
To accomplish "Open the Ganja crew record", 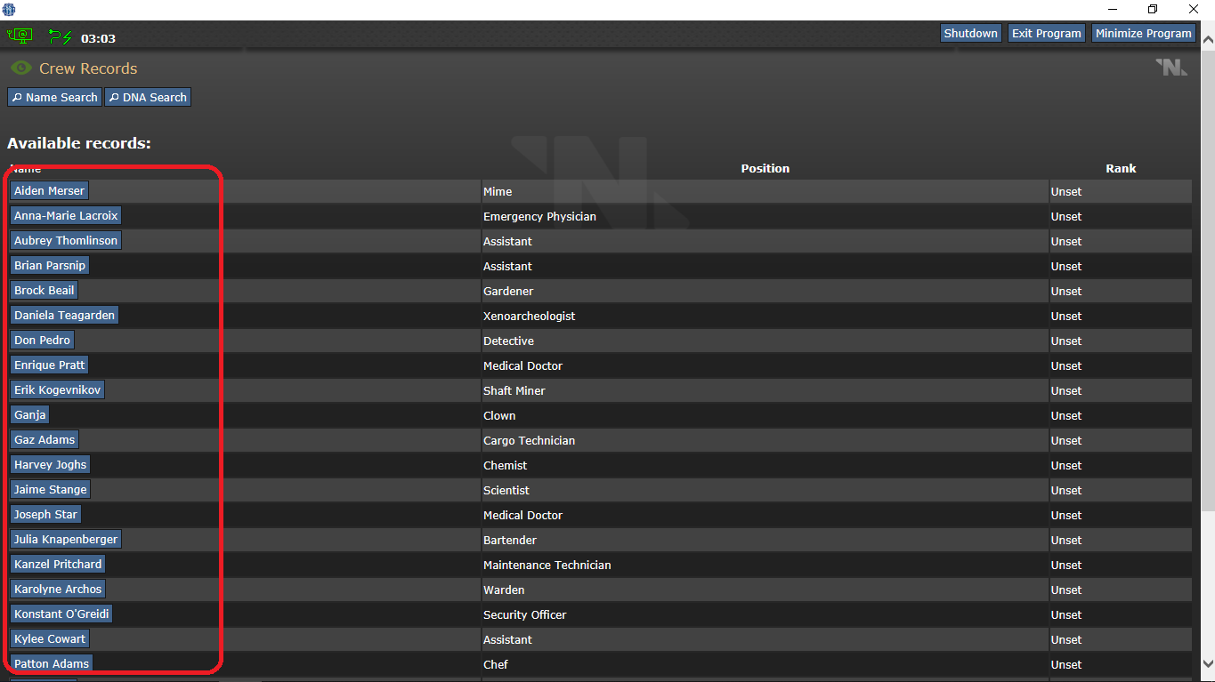I will [29, 414].
